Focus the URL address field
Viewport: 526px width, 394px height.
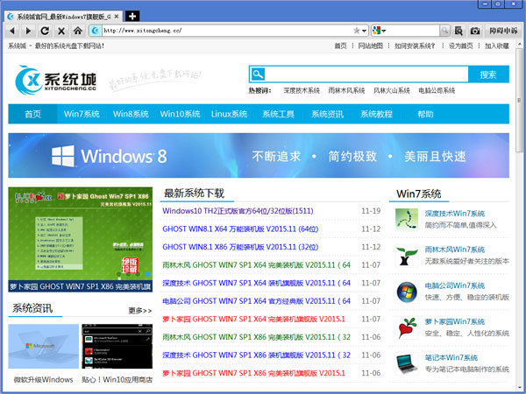click(x=226, y=31)
